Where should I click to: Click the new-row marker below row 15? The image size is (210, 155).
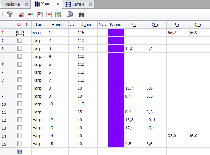[x=20, y=151]
